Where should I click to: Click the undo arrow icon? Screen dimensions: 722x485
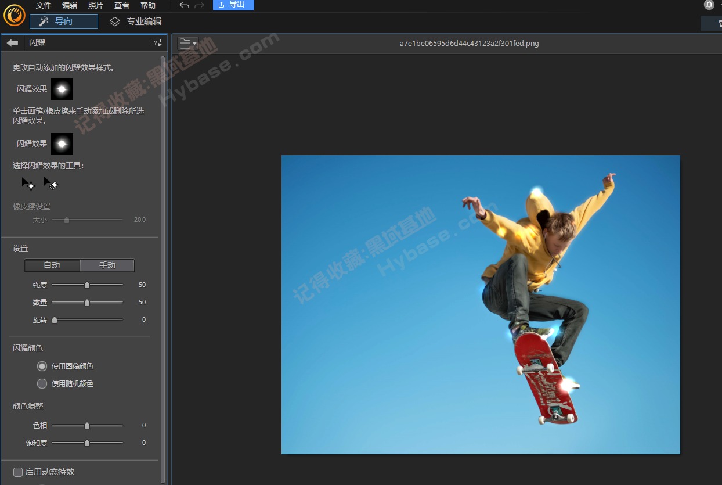[184, 5]
